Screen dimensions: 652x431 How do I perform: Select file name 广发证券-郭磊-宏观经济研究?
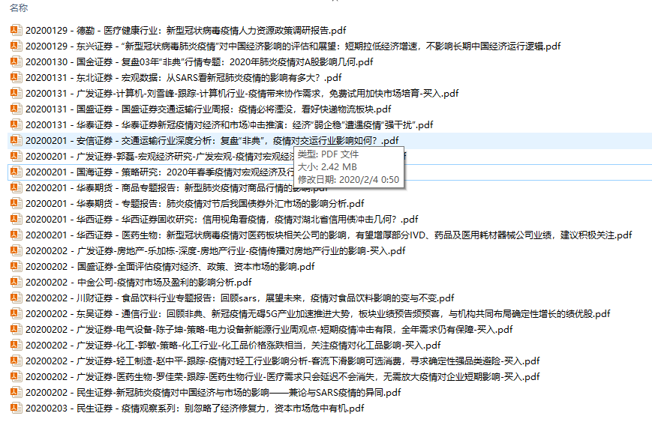(160, 157)
